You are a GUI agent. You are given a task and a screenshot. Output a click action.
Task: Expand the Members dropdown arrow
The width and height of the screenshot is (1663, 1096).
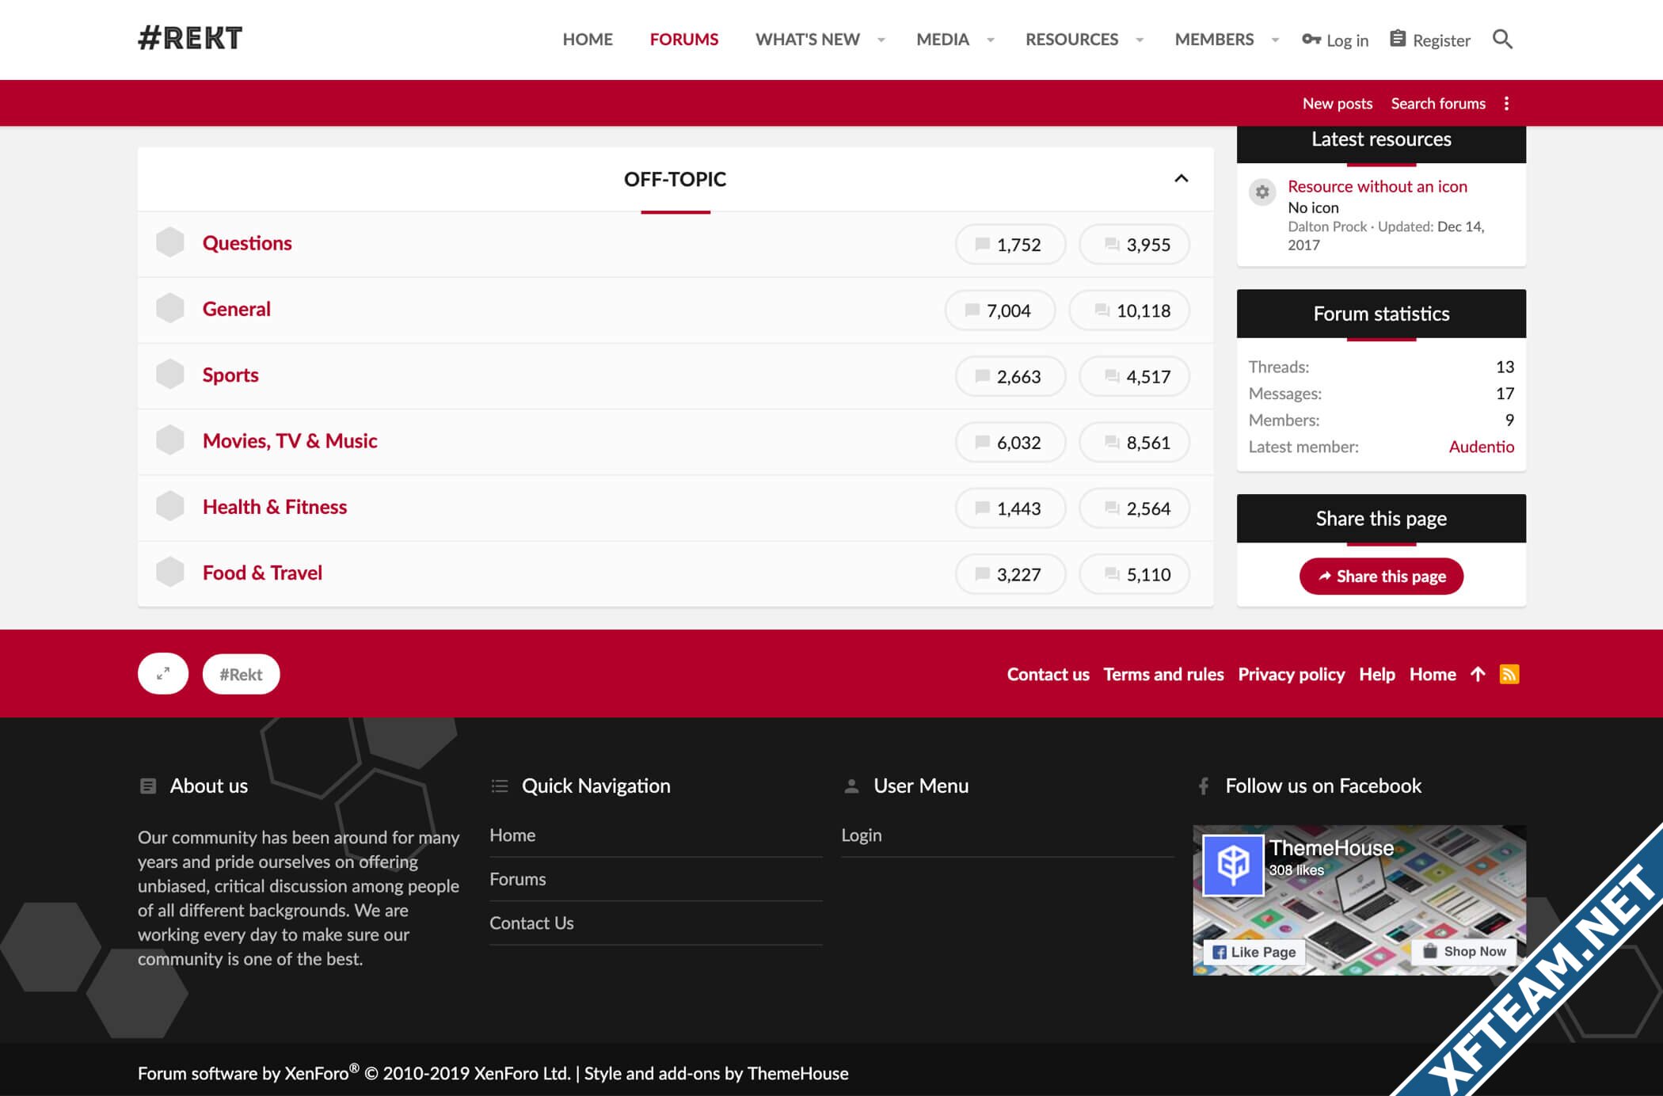1275,40
